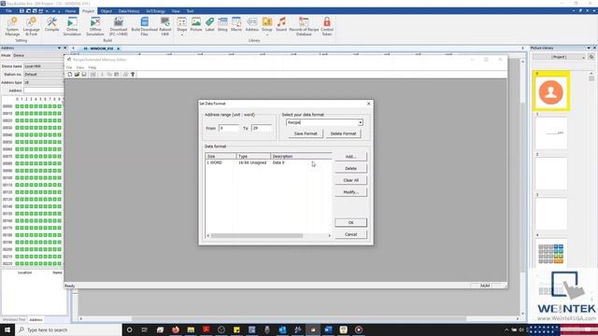Open the Picture Library project dropdown
Screen dimensions: 598x336
tap(559, 57)
